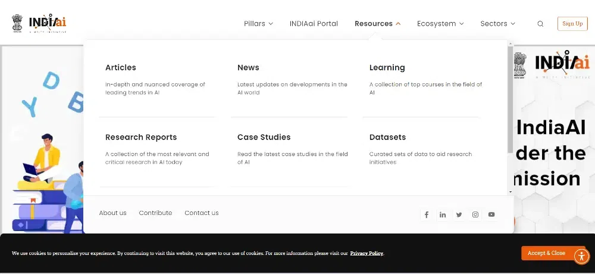Open the Contribute link
The height and width of the screenshot is (274, 595).
155,213
